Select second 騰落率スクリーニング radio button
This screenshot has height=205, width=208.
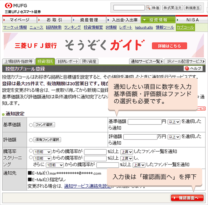tap(31, 157)
